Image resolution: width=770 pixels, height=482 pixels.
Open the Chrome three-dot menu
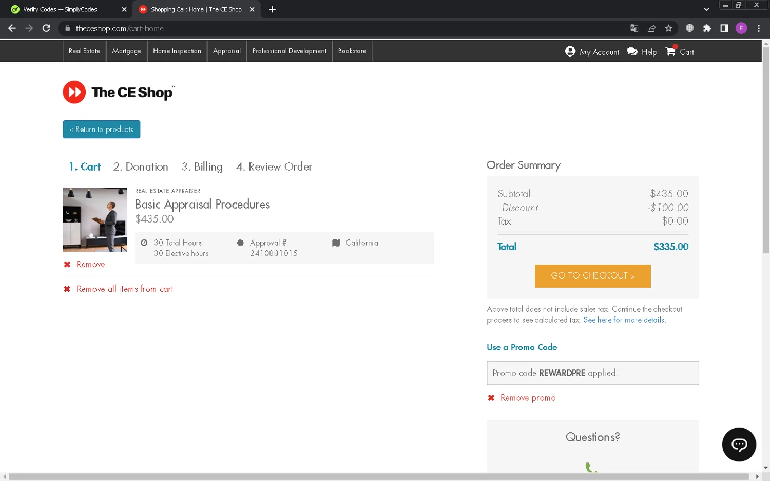(x=759, y=28)
